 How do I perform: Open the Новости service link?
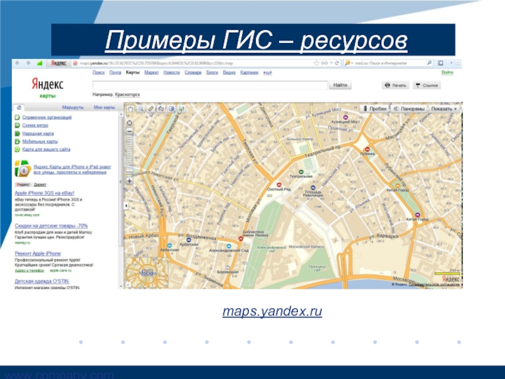(171, 73)
